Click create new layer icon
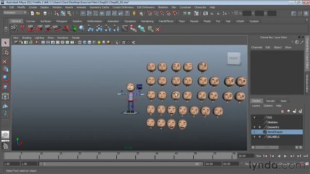310x174 pixels. click(x=294, y=111)
